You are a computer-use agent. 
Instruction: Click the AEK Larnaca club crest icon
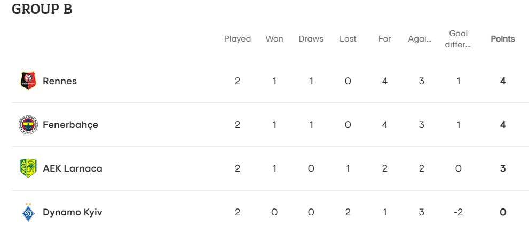coord(28,168)
